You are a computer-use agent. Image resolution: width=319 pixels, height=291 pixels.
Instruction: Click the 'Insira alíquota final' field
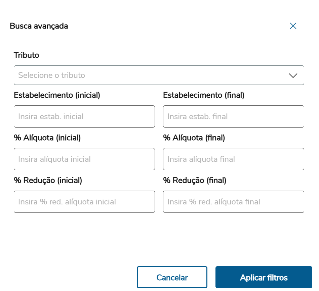point(233,159)
